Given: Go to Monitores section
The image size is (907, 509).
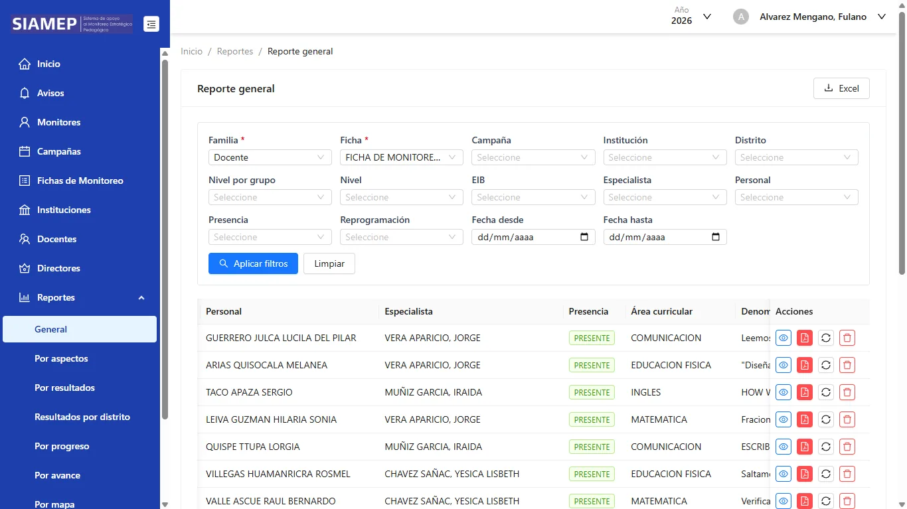Looking at the screenshot, I should [x=80, y=122].
